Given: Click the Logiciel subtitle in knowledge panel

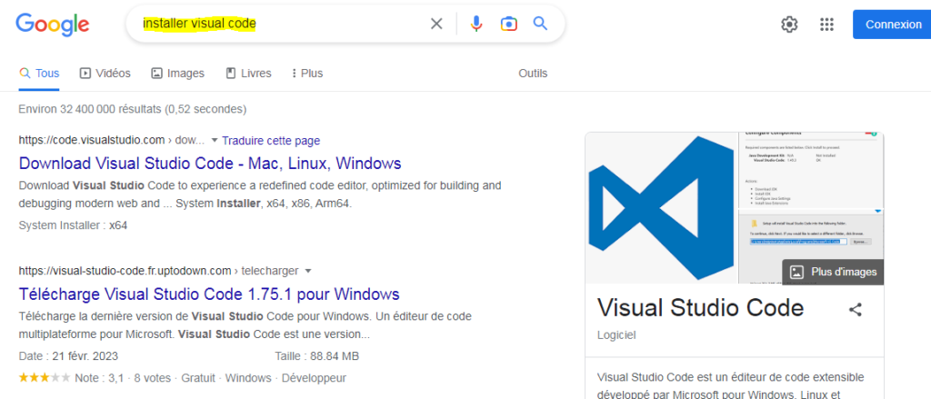Looking at the screenshot, I should [x=616, y=334].
